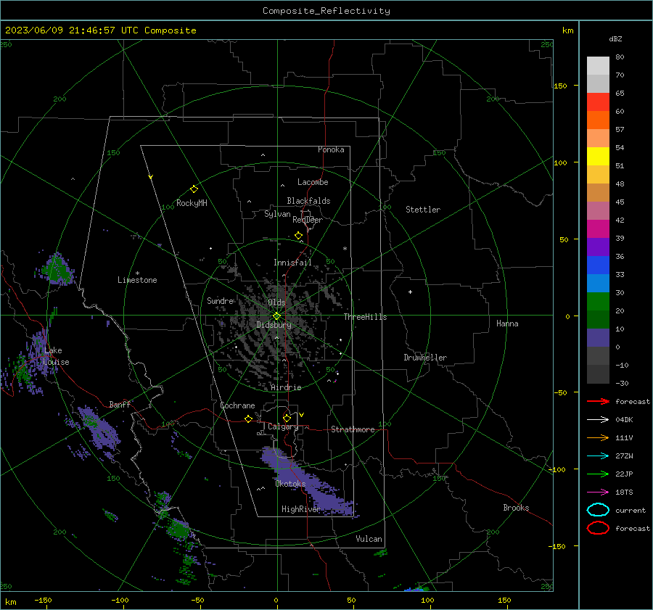Screen dimensions: 653x610
Task: Click the Cochrane town label
Action: [x=237, y=405]
